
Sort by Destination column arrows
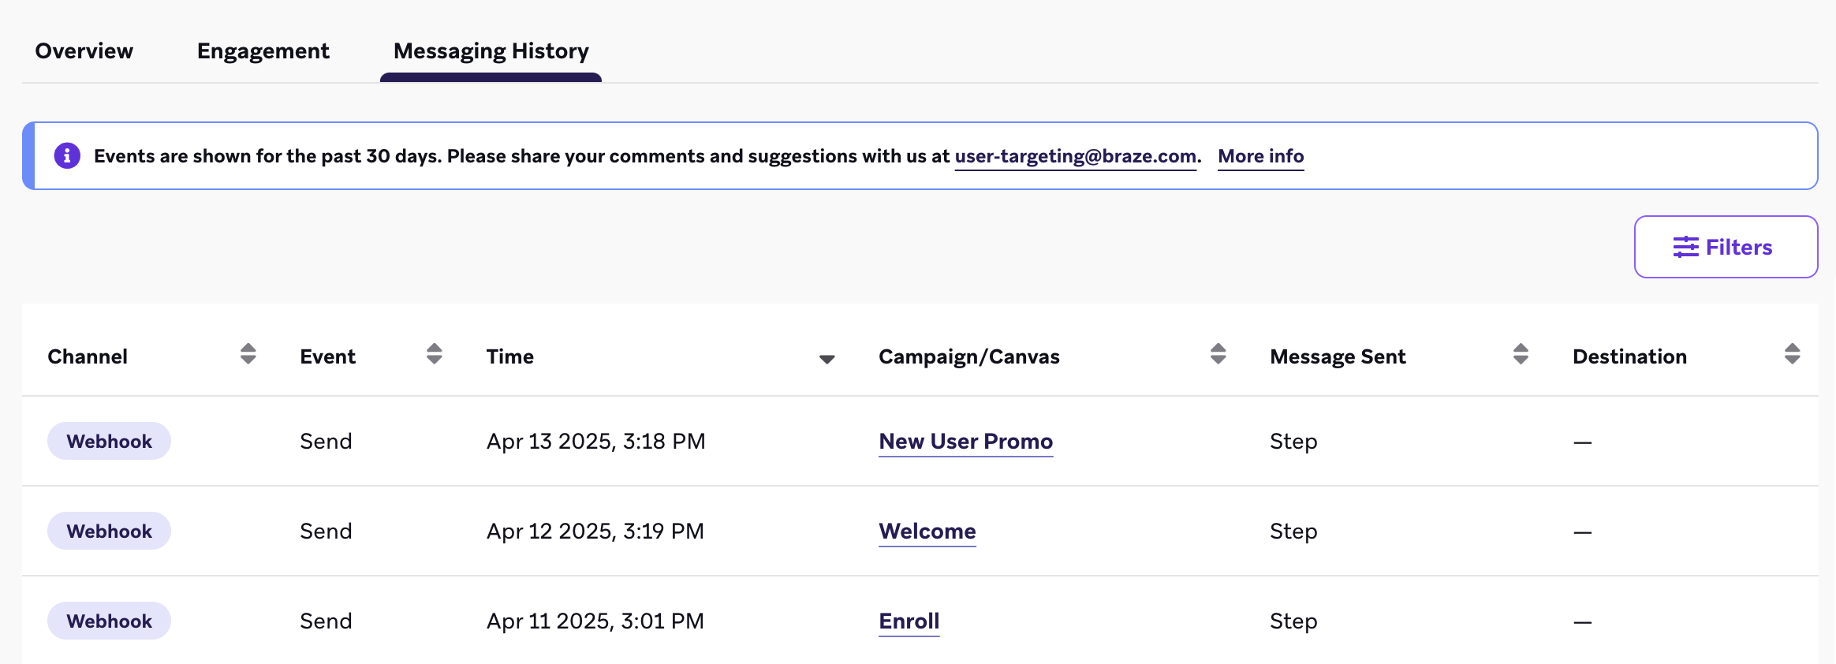coord(1793,354)
